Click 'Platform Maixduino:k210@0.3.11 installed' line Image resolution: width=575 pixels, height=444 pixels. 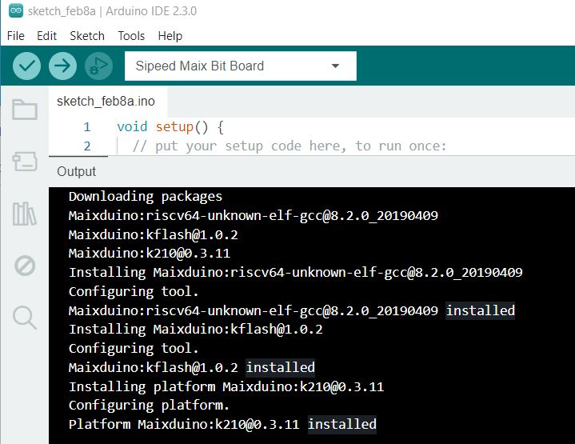click(x=222, y=424)
